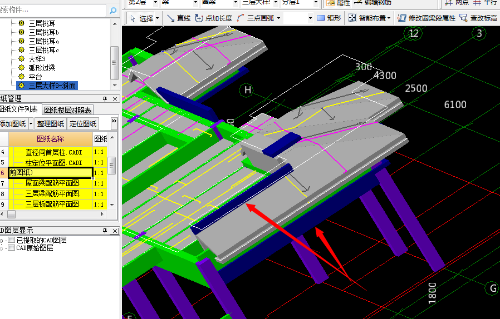Click the gear icon beside 大样3
The width and height of the screenshot is (500, 319).
(21, 58)
